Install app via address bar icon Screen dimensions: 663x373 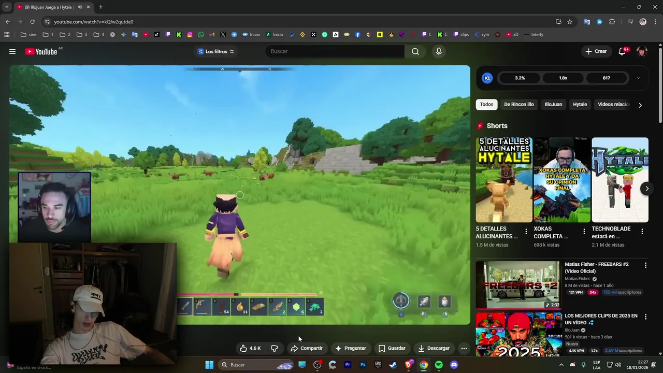click(558, 22)
